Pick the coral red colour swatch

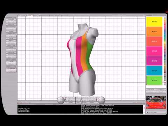[154, 41]
